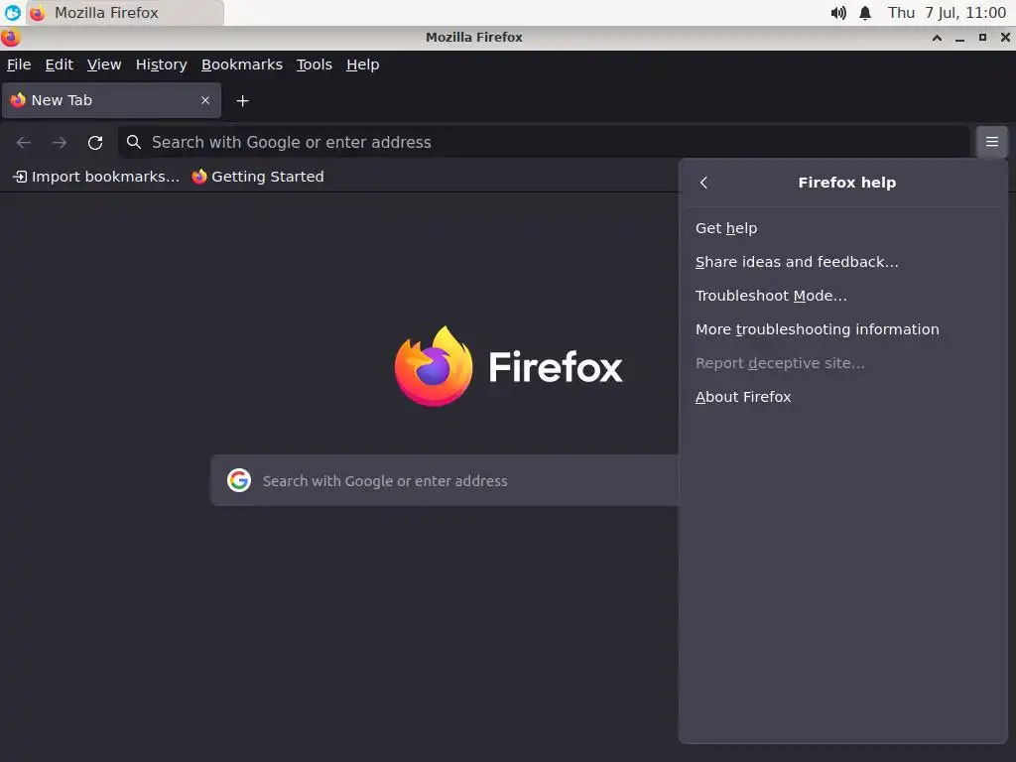Click the volume icon in system tray
The width and height of the screenshot is (1016, 762).
point(837,13)
